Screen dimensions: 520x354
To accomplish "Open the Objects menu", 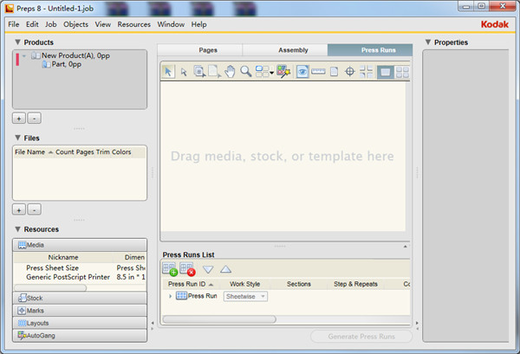I will pos(75,24).
